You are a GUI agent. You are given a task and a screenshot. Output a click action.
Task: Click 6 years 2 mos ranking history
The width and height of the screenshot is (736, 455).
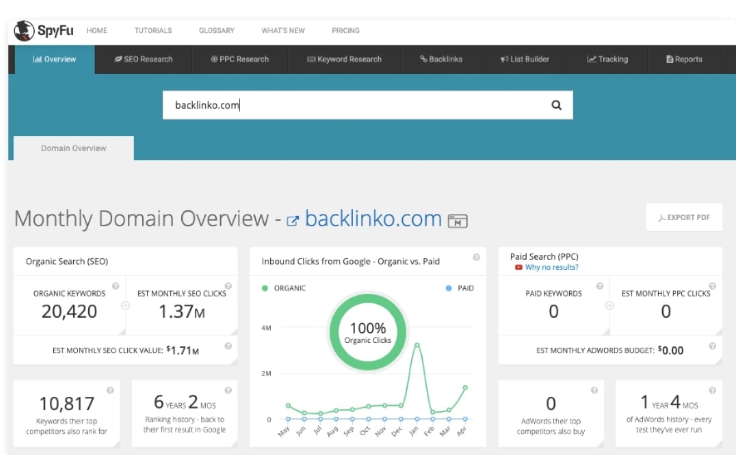185,403
